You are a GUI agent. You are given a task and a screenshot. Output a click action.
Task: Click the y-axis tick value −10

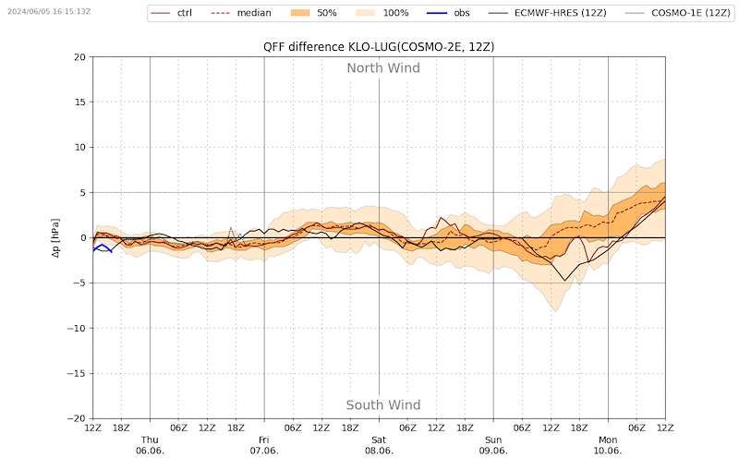click(77, 328)
